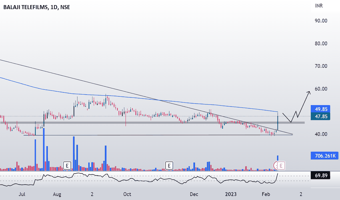
Task: Click the 60.00 price axis label
Action: pos(321,89)
